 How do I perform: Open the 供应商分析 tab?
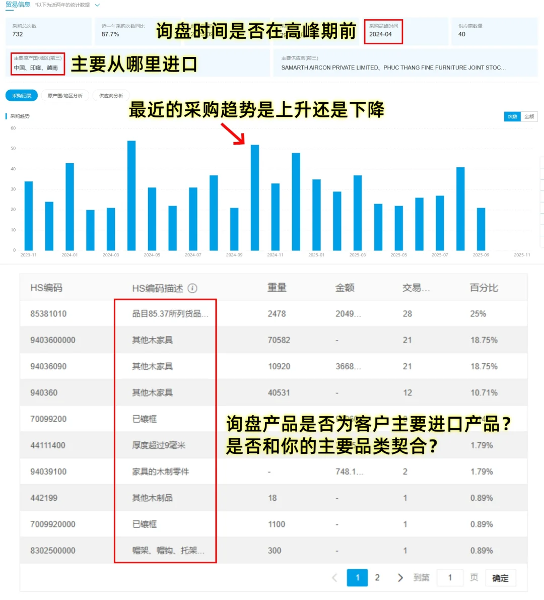click(x=111, y=95)
